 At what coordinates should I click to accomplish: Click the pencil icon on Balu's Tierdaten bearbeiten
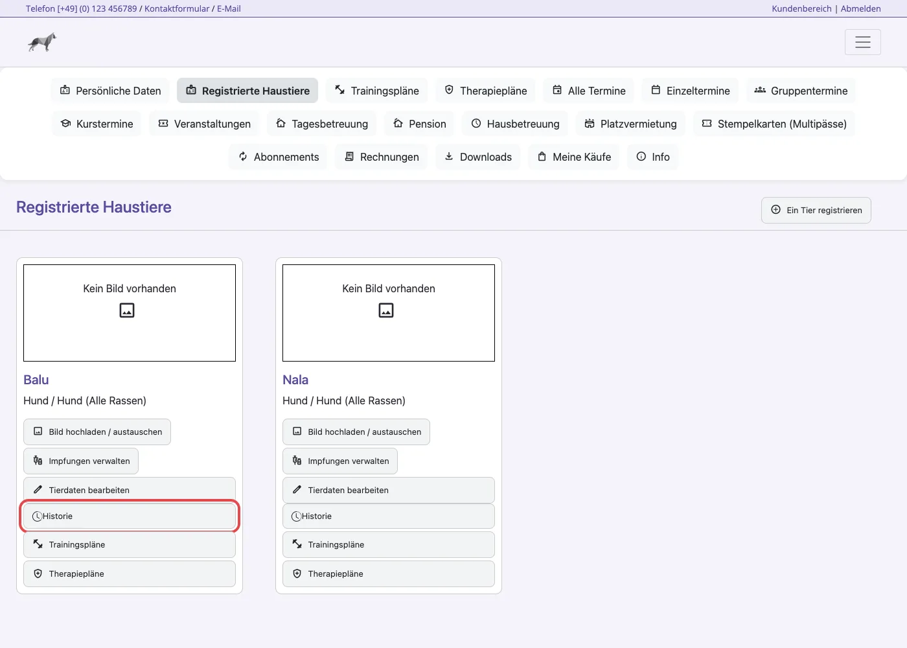coord(38,490)
